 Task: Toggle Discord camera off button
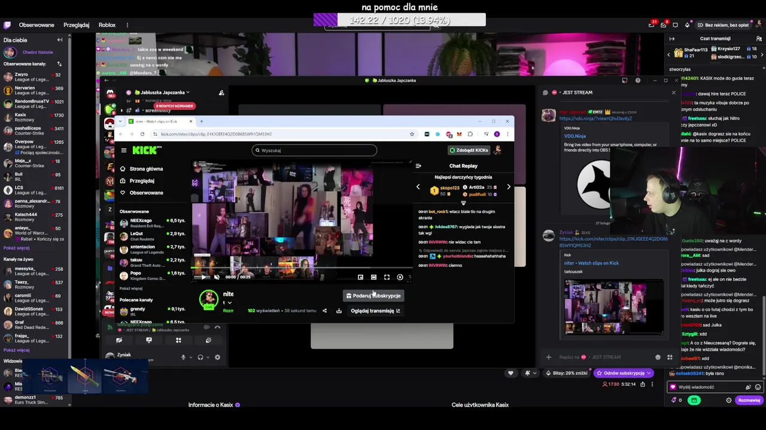coord(119,340)
